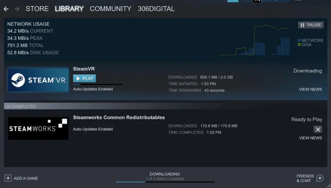This screenshot has height=188, width=331.
Task: Click the '170.8 MB / 170.8 MB' downloaded value
Action: 219,126
